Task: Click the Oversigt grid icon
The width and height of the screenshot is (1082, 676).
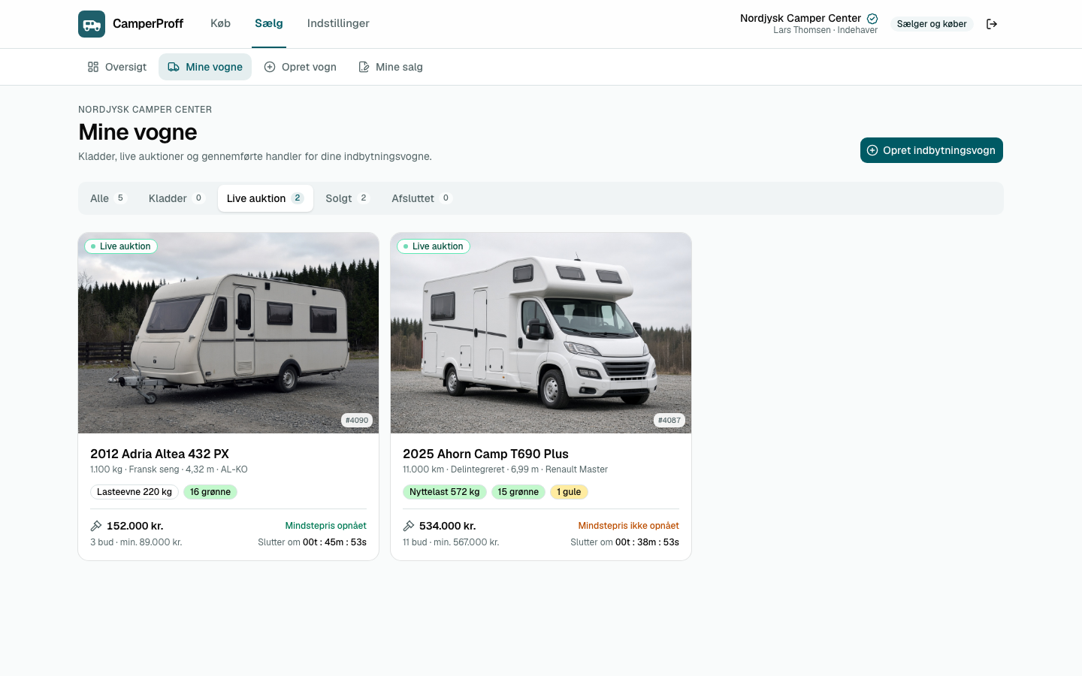Action: (x=93, y=67)
